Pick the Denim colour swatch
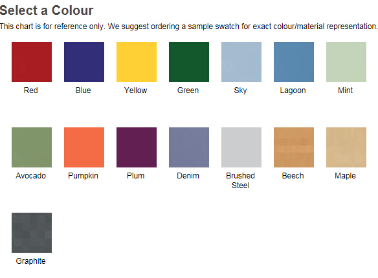The image size is (378, 278). pos(189,147)
